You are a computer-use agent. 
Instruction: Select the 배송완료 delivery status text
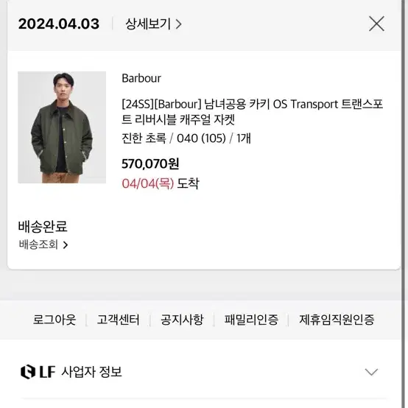coord(43,226)
